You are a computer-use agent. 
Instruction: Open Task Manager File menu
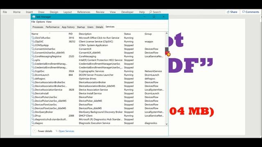(x=33, y=22)
